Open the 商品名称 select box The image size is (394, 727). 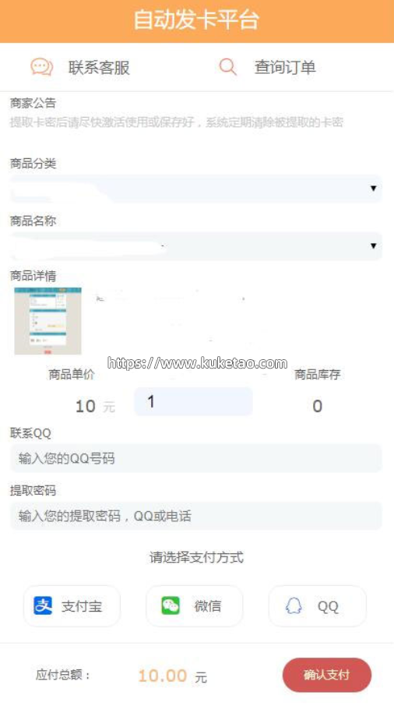(196, 246)
